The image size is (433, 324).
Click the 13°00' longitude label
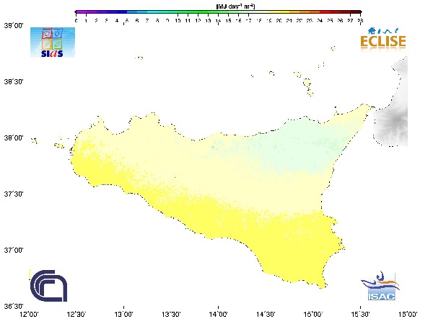click(123, 315)
